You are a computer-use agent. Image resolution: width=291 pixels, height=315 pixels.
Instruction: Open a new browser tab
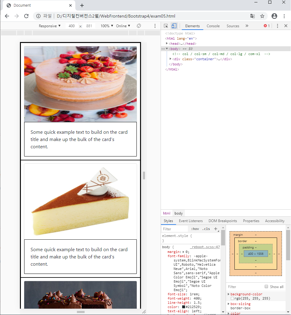[x=82, y=5]
